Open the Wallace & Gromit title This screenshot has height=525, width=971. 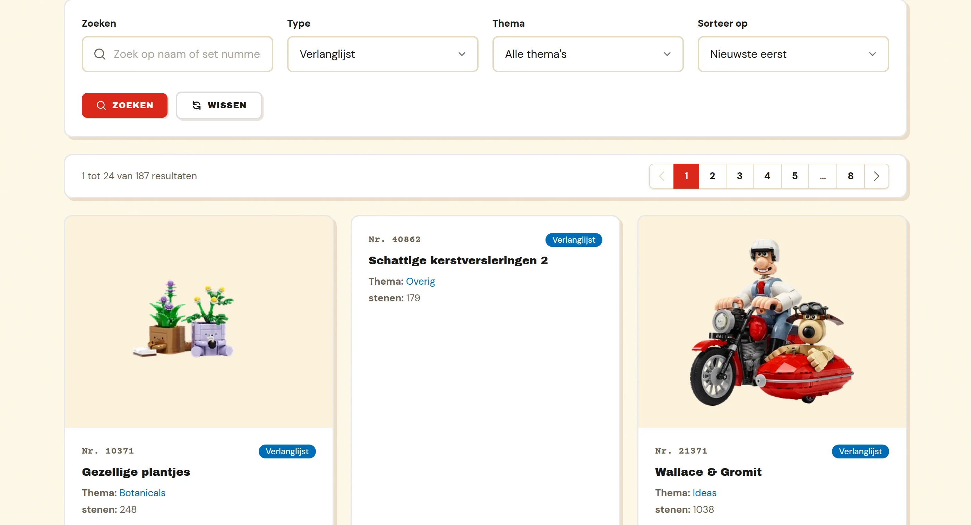pyautogui.click(x=708, y=472)
